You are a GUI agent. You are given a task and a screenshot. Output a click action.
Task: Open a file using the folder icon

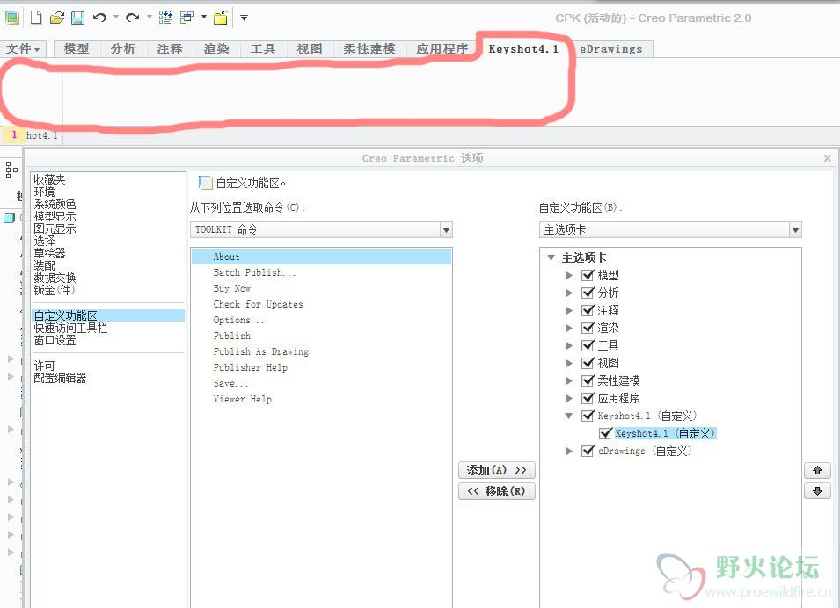[57, 18]
